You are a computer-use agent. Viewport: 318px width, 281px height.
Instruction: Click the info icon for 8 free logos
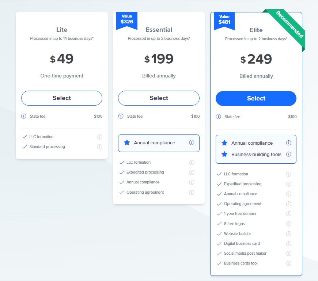pos(288,224)
